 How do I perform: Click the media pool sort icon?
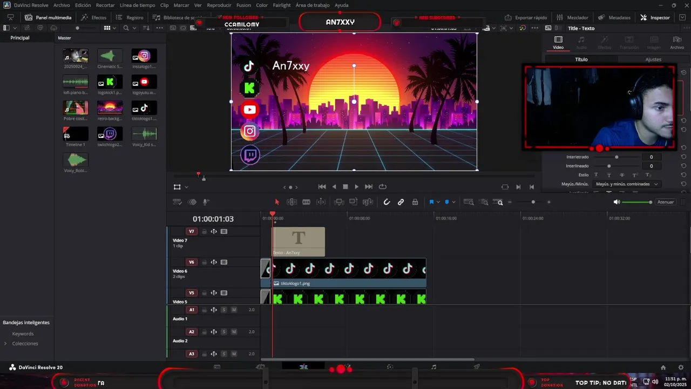[146, 28]
